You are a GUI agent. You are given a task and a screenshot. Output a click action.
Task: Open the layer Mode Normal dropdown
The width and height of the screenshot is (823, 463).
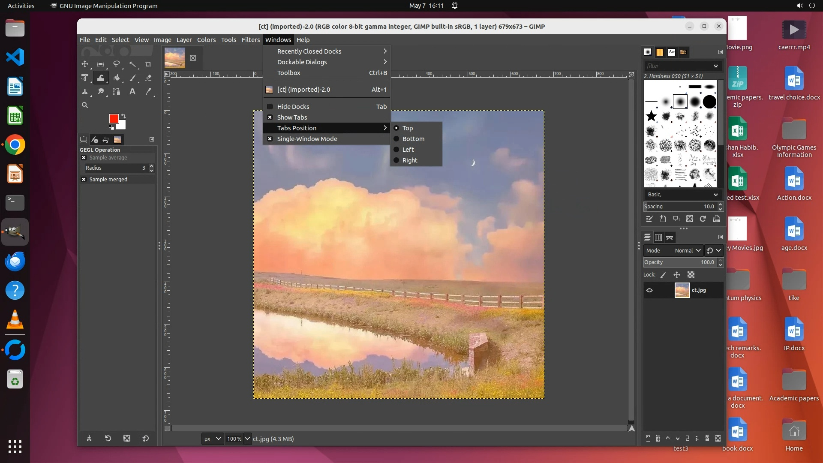687,251
